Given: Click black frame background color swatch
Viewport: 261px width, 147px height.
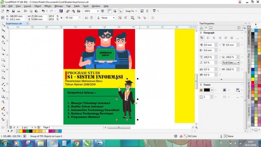Looking at the screenshot, I should point(207,90).
